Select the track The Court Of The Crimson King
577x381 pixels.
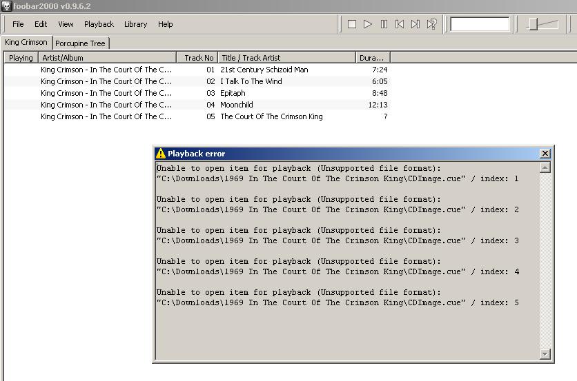coord(271,116)
